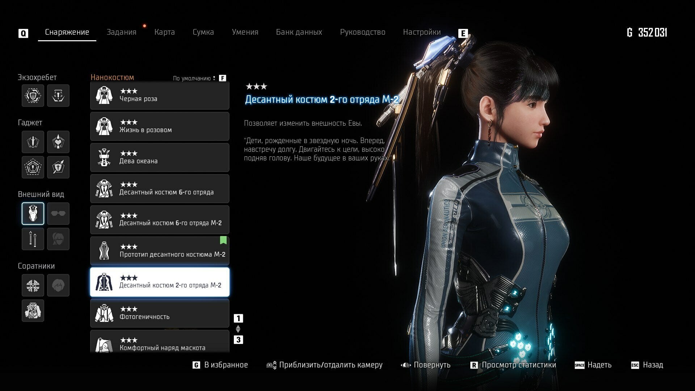695x391 pixels.
Task: Click Просмотр статистики button
Action: (519, 365)
